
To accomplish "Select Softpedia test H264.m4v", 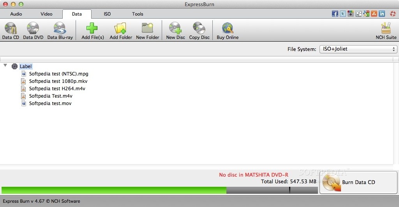I will tap(57, 88).
